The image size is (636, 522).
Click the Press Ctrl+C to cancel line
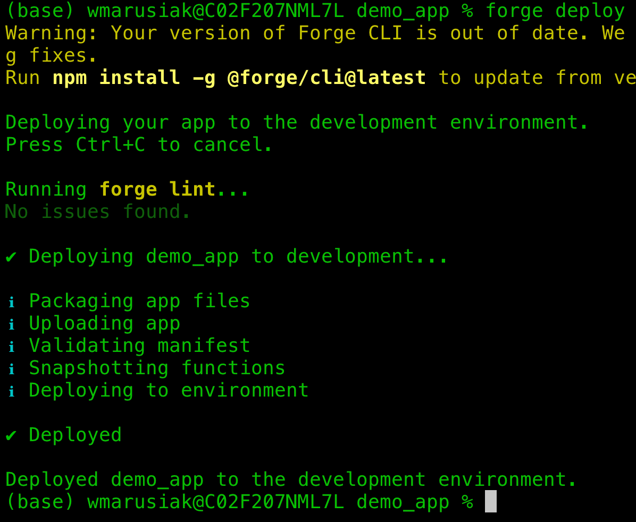[139, 145]
